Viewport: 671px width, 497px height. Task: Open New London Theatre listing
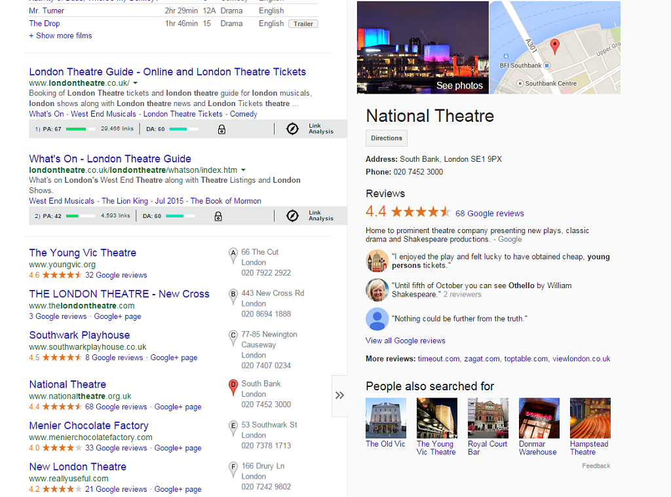pos(78,467)
